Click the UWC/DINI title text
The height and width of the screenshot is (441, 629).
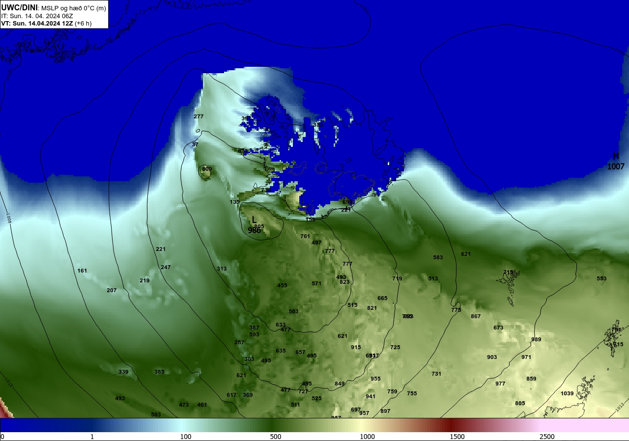[x=20, y=7]
